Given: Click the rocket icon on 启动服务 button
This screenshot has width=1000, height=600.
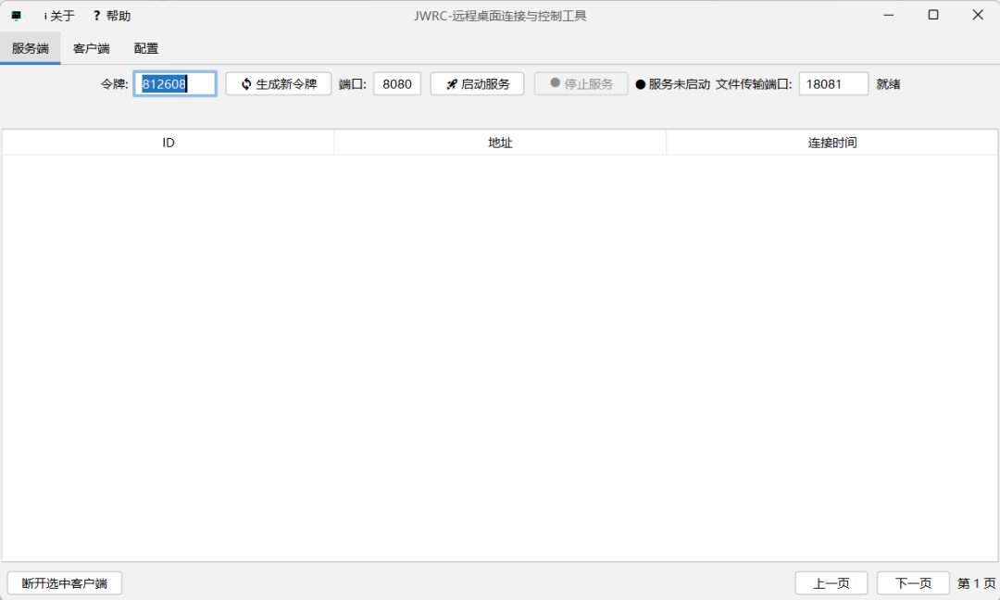Looking at the screenshot, I should pyautogui.click(x=451, y=83).
